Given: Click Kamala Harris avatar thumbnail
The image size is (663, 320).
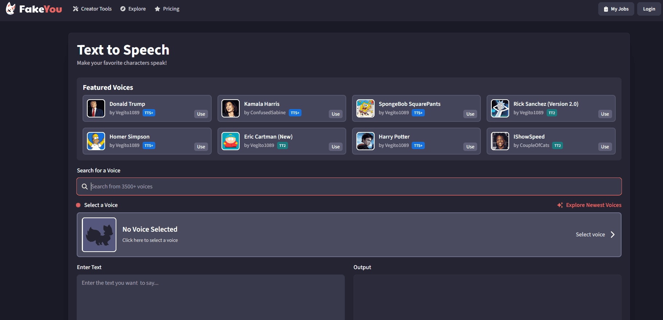Looking at the screenshot, I should (x=231, y=108).
